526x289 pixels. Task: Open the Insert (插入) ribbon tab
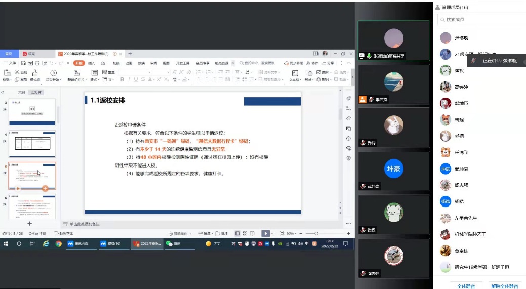tap(92, 63)
